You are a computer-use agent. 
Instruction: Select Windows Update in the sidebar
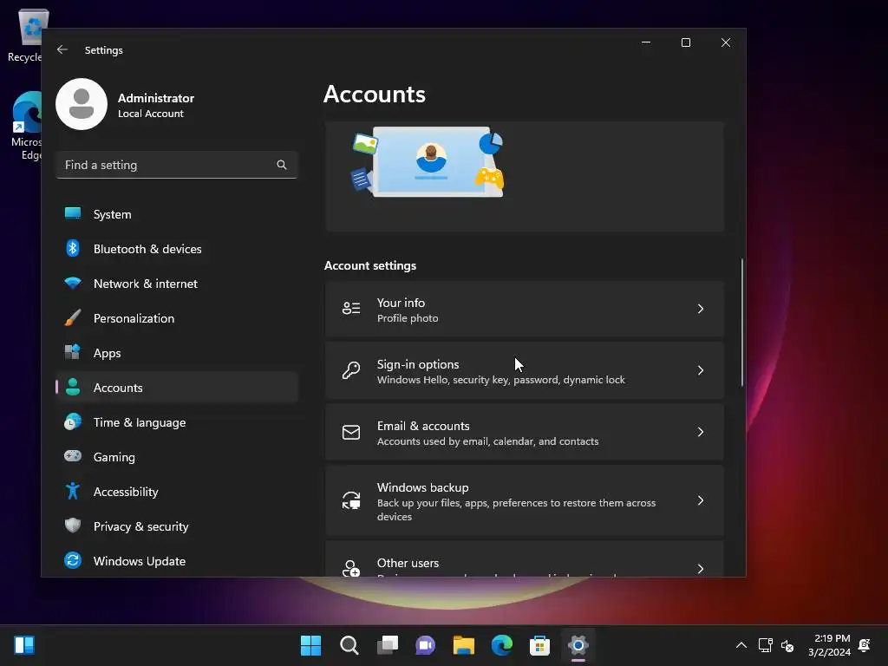(x=177, y=561)
